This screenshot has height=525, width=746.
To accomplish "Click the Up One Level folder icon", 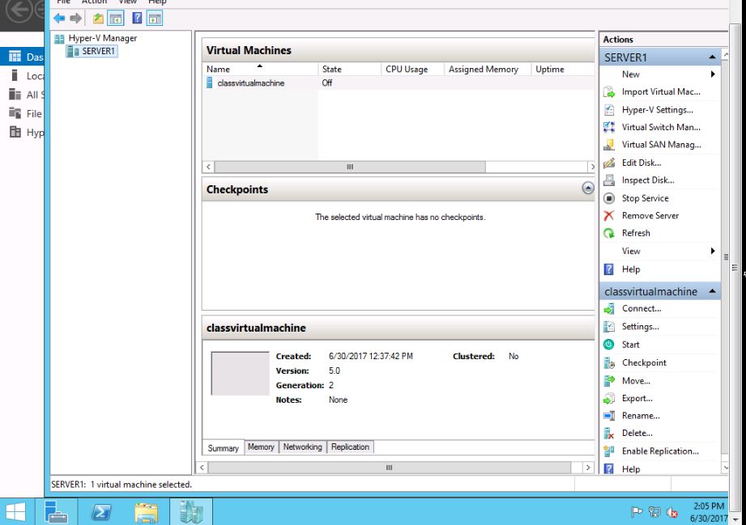I will [98, 18].
